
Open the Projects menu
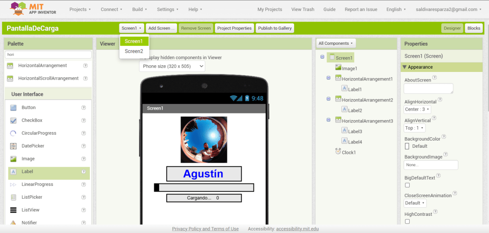80,9
